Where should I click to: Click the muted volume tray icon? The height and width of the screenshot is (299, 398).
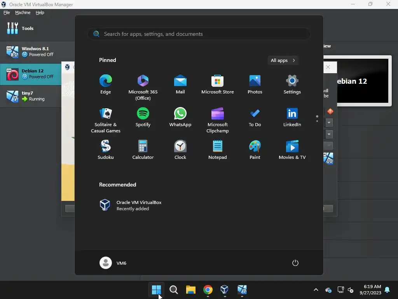click(351, 290)
